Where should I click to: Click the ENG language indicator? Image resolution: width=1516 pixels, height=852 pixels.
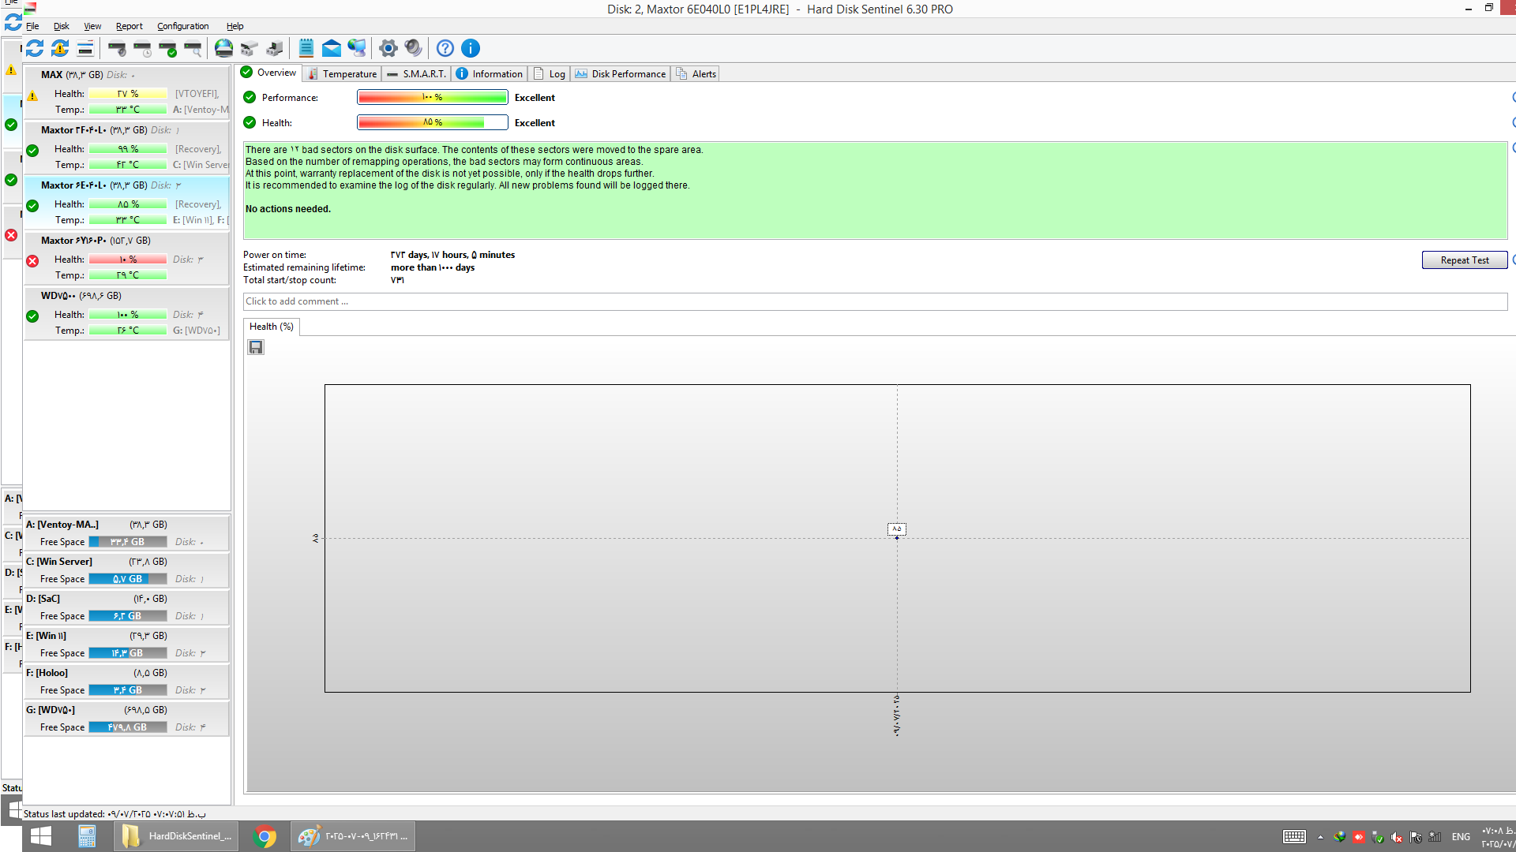pyautogui.click(x=1461, y=837)
